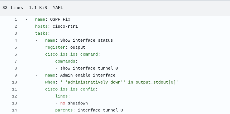Click line number 8

16,68
